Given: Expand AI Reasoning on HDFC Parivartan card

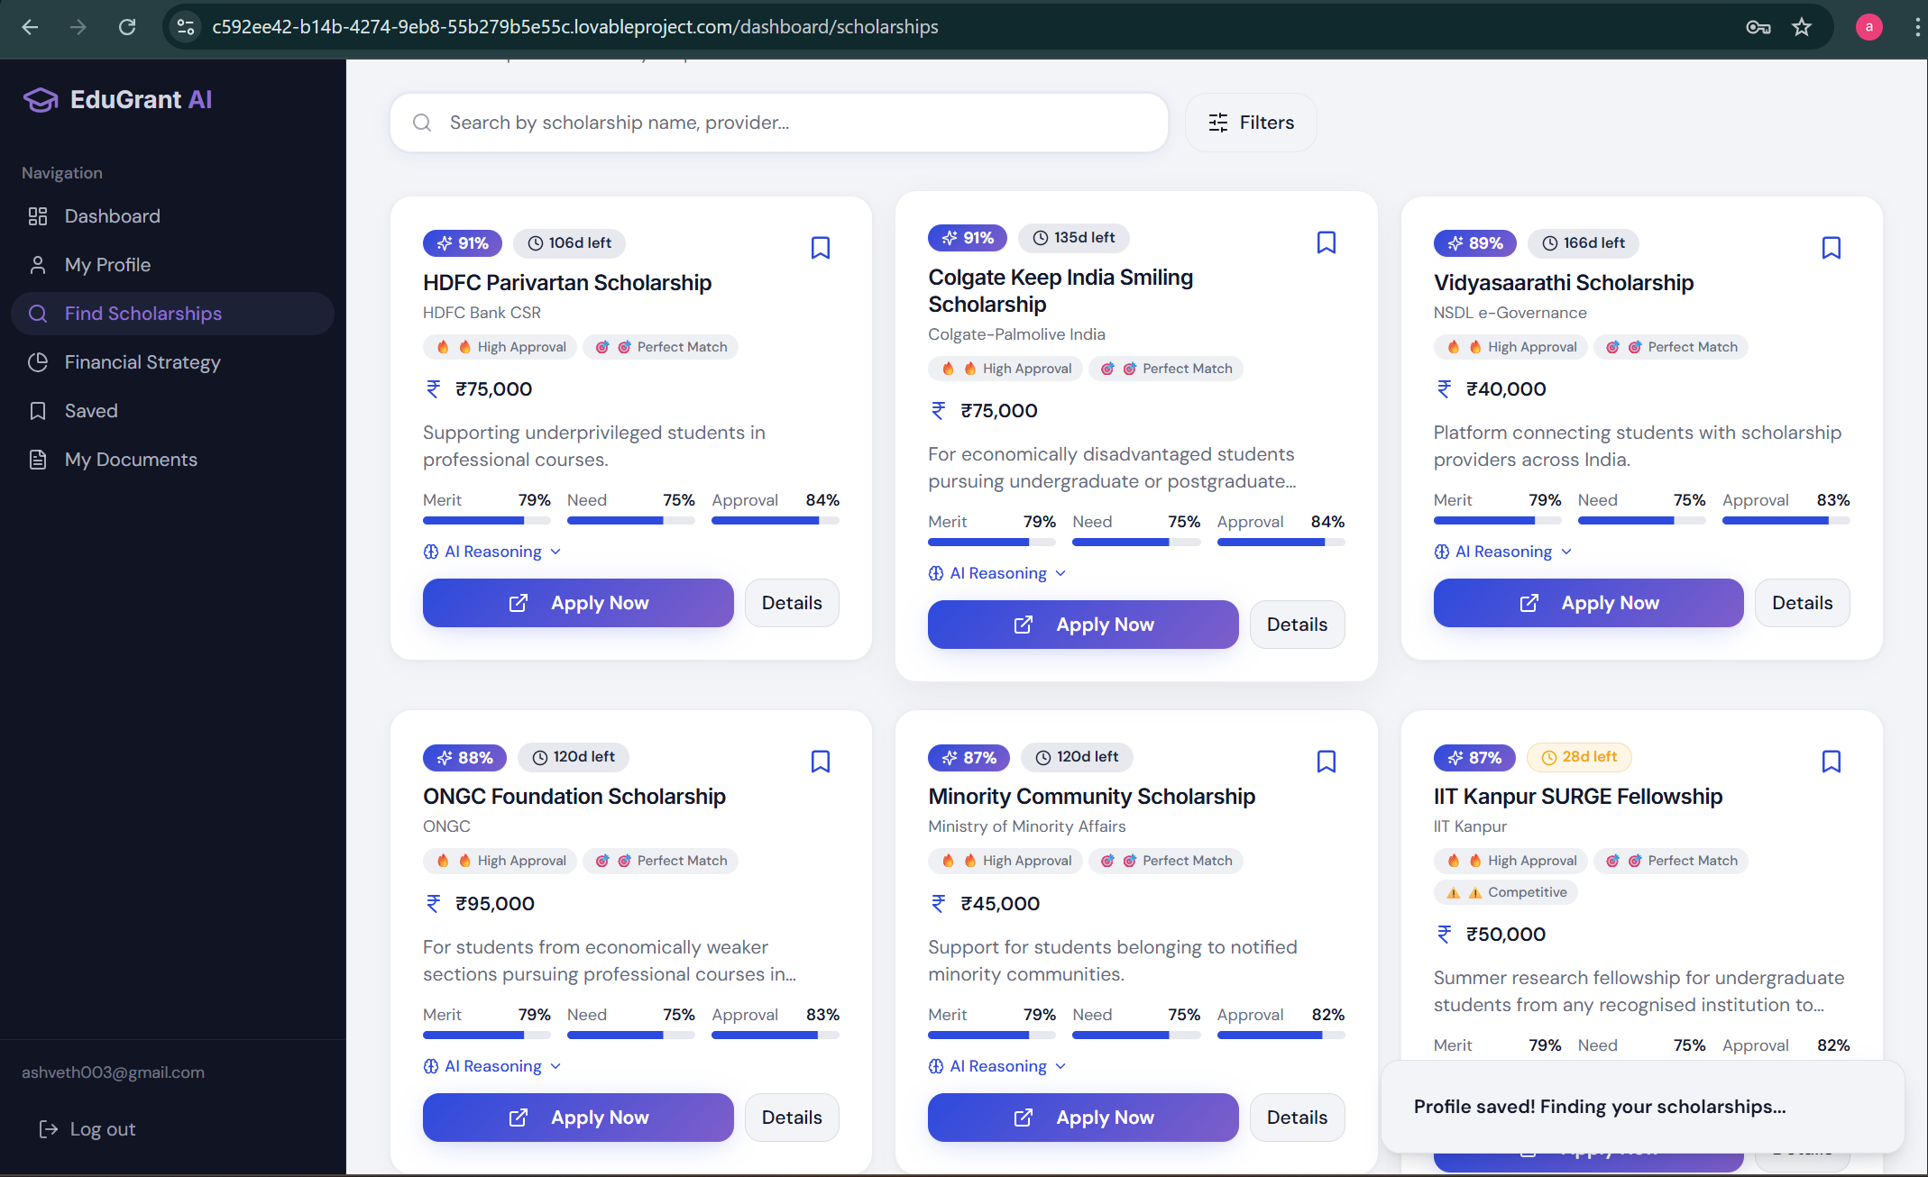Looking at the screenshot, I should 492,552.
